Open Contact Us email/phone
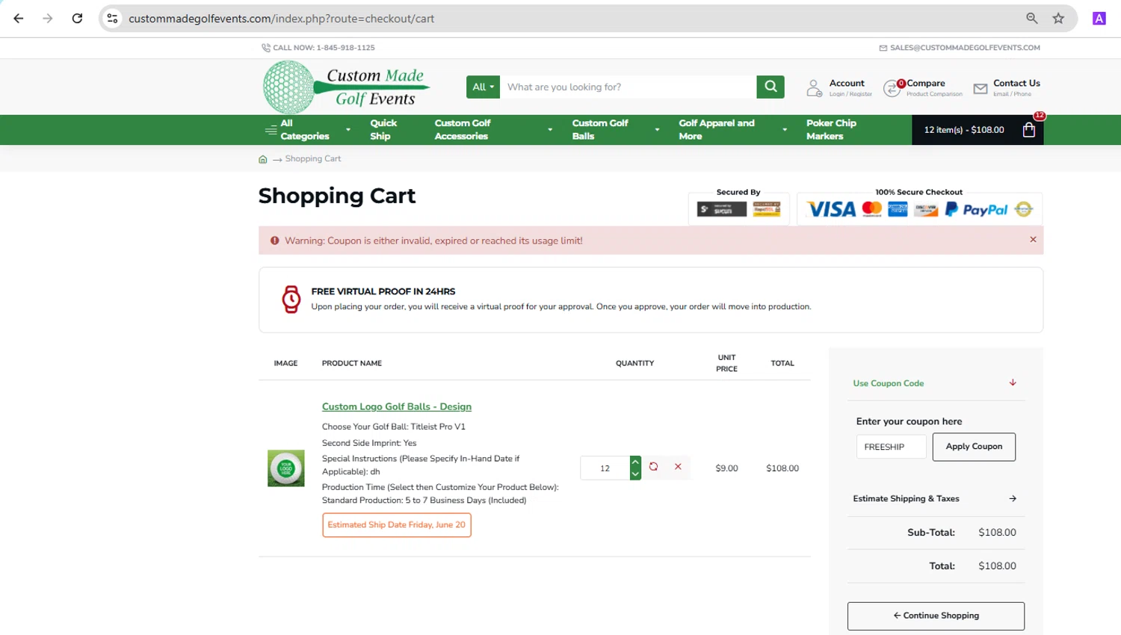This screenshot has width=1121, height=635. click(1016, 87)
